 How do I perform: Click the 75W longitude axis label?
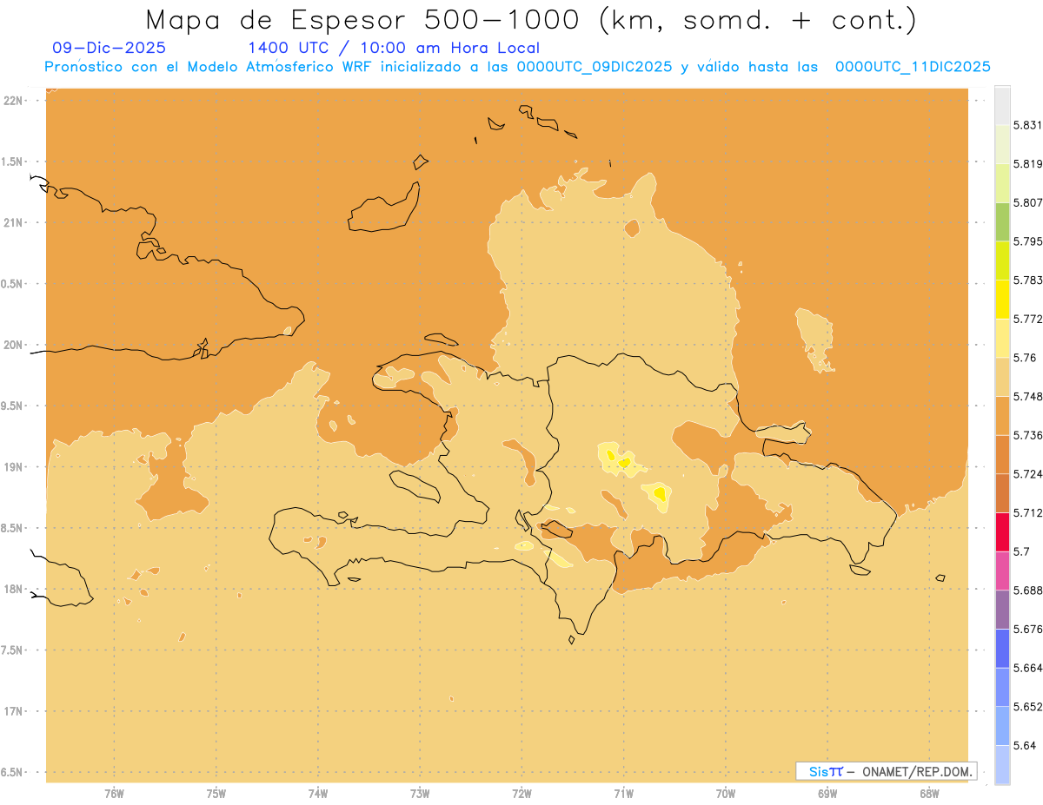(x=216, y=794)
